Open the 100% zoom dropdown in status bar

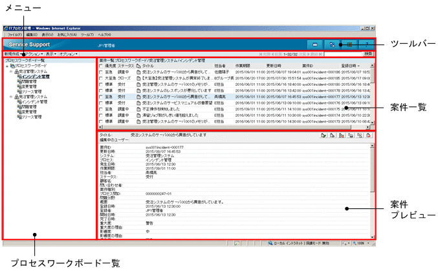click(x=368, y=243)
